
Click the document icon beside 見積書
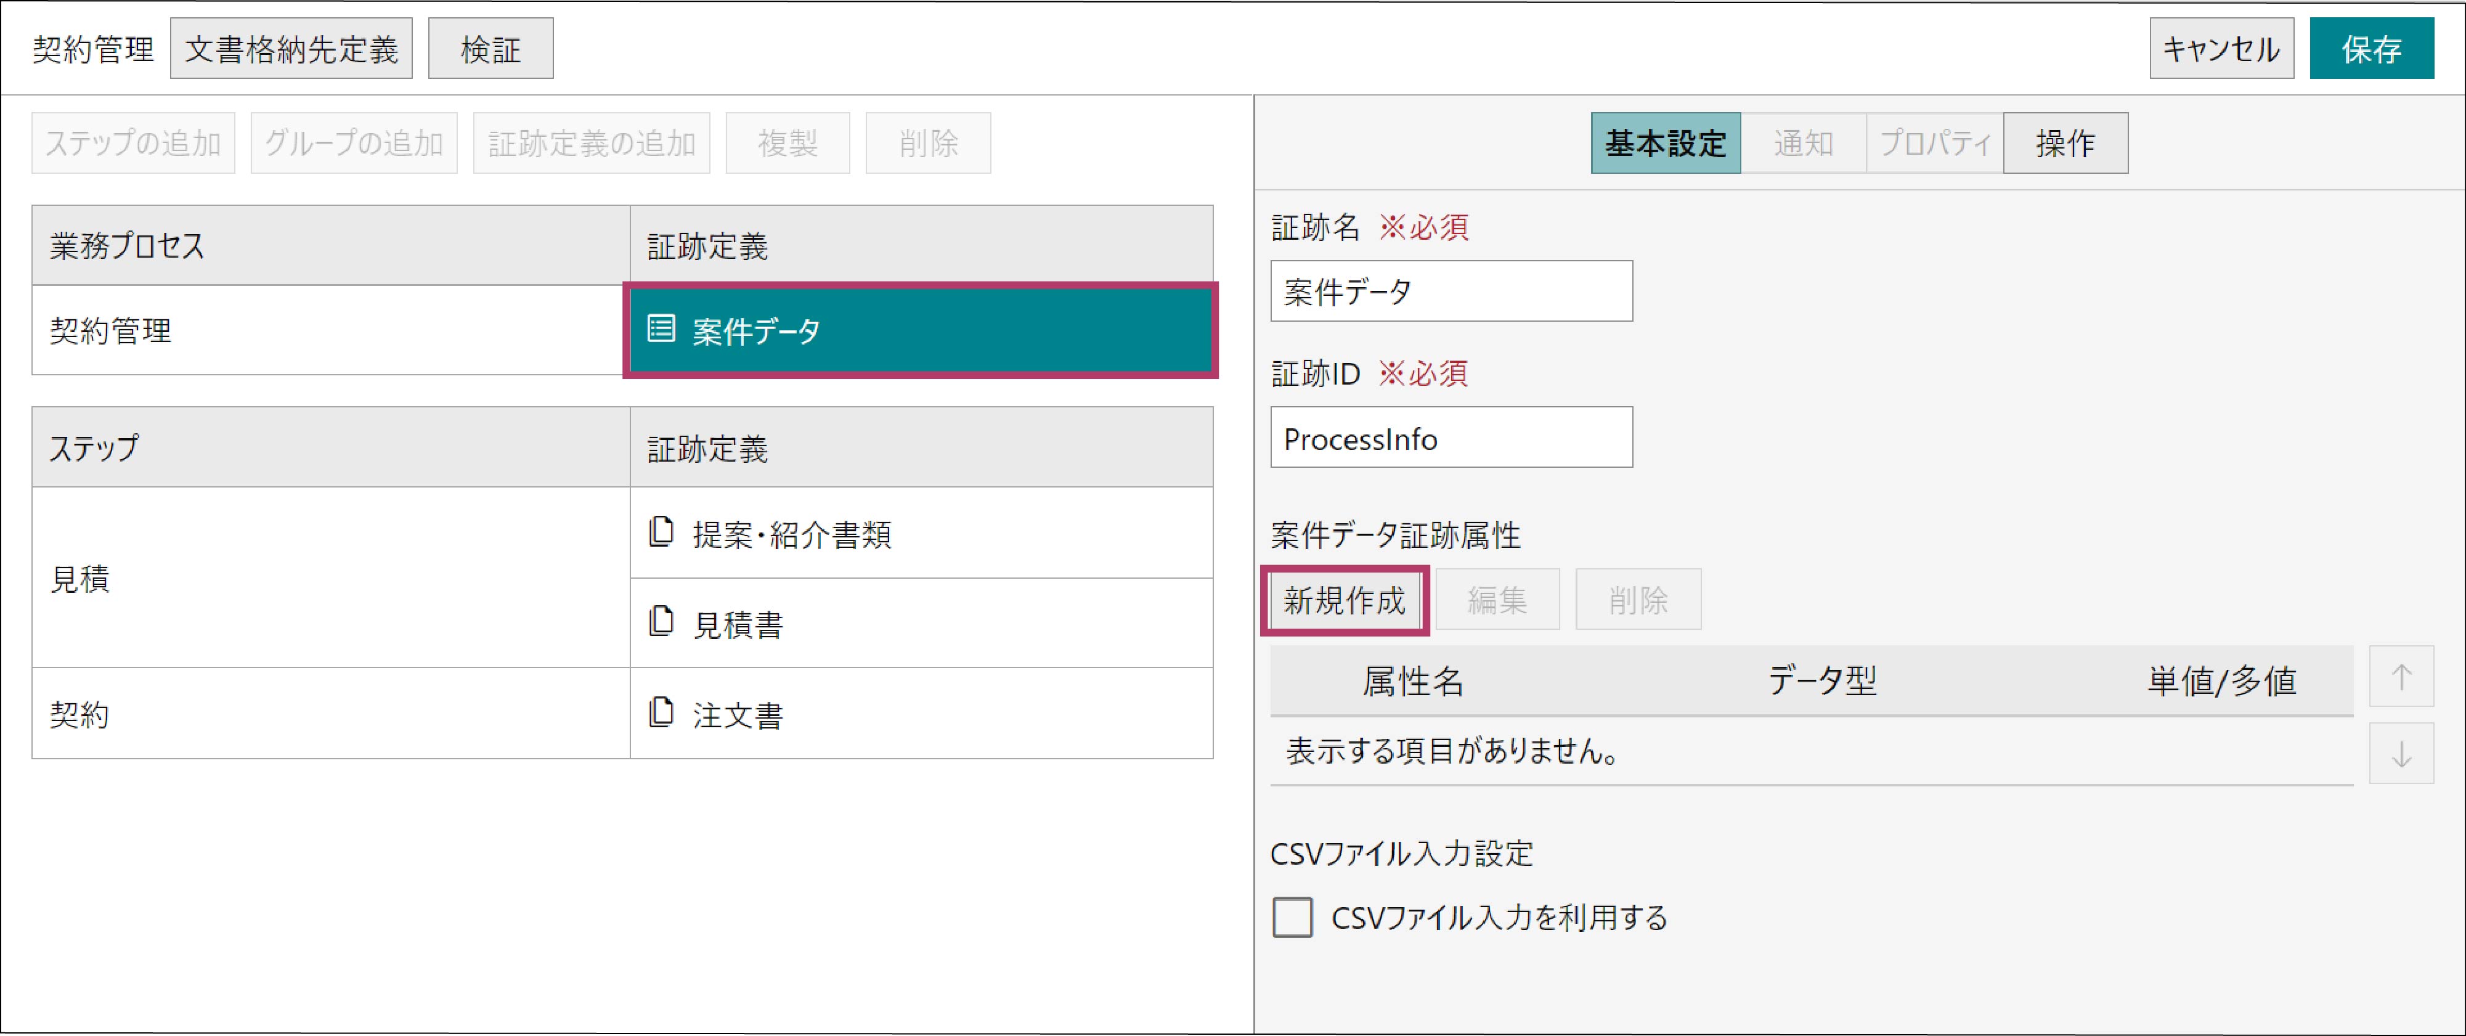(x=661, y=621)
